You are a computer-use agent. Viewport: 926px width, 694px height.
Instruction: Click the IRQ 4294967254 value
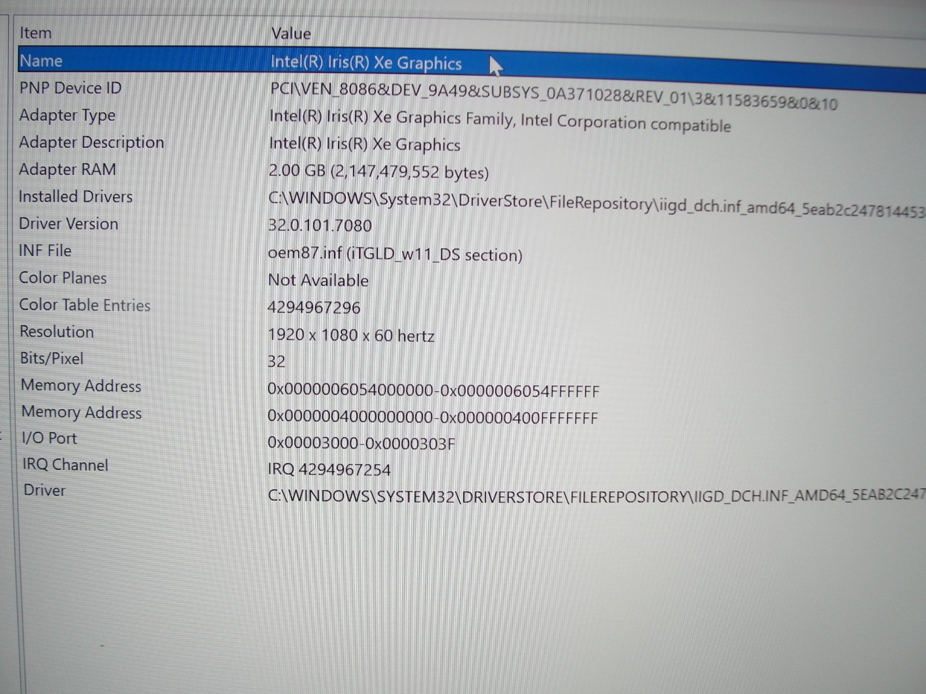329,470
